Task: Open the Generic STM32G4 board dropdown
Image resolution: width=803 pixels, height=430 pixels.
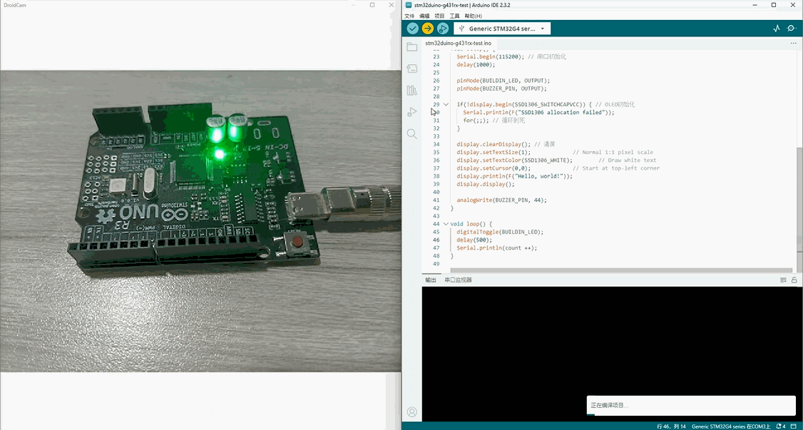Action: click(502, 29)
